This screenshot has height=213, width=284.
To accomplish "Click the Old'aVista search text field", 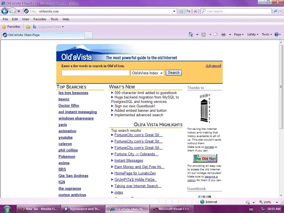I will click(95, 73).
